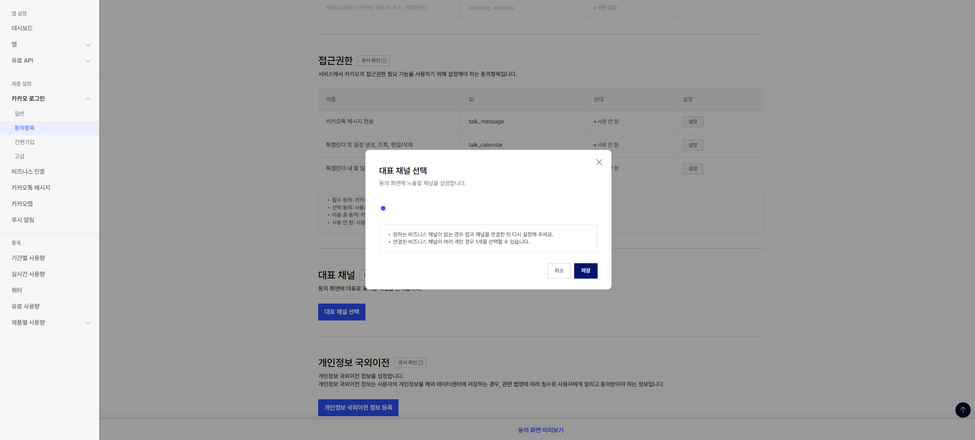This screenshot has height=440, width=975.
Task: Open 카카오맵 in the sidebar
Action: 22,204
